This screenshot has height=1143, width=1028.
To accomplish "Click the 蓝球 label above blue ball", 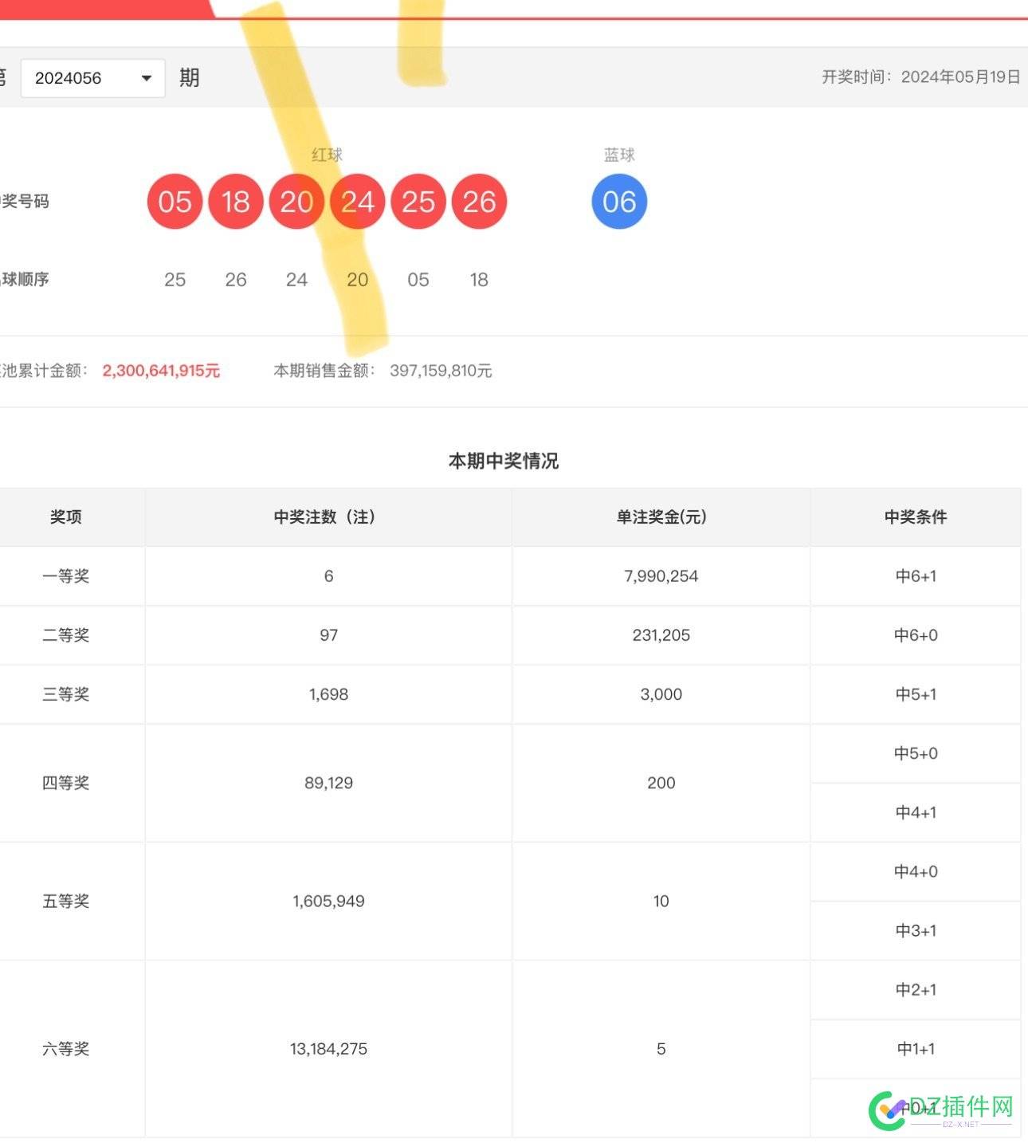I will pos(619,155).
